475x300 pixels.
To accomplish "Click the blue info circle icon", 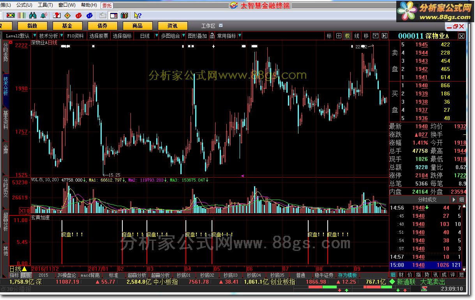I will pyautogui.click(x=89, y=15).
